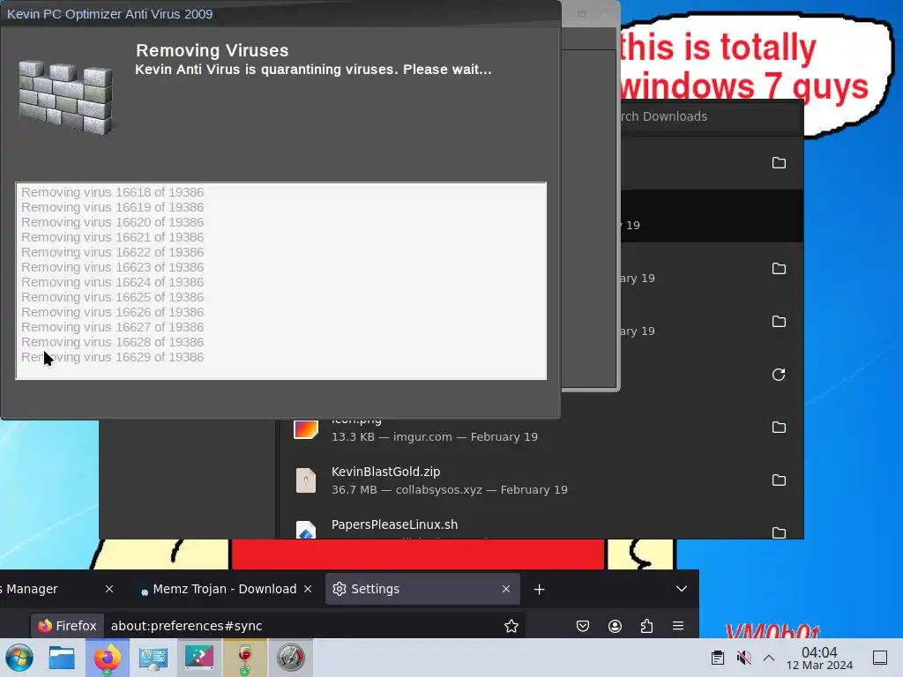Select the Wine glass taskbar icon
This screenshot has width=903, height=677.
tap(245, 658)
